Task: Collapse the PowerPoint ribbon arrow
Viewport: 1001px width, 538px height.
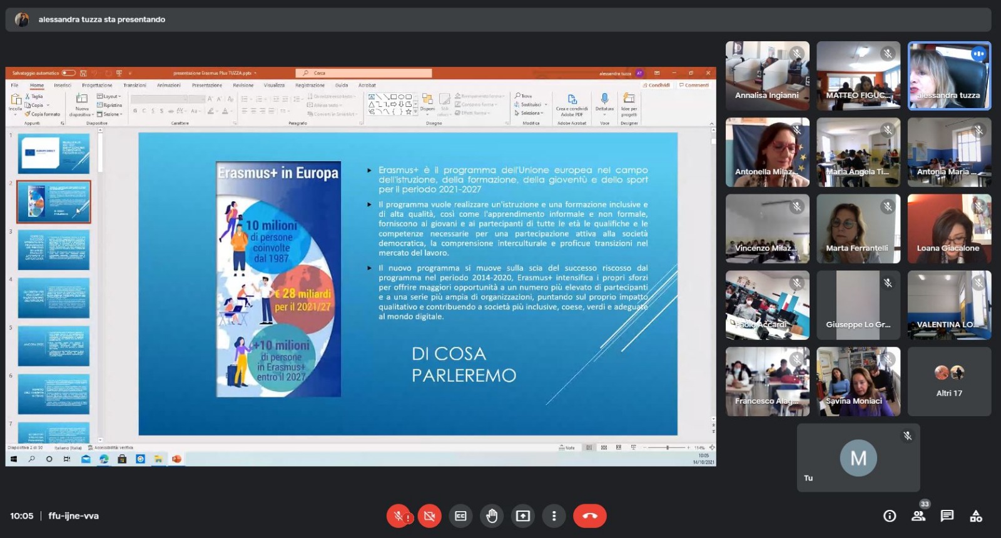Action: click(712, 124)
